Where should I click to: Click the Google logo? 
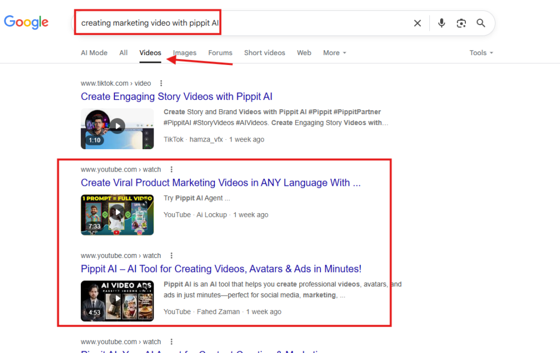26,22
